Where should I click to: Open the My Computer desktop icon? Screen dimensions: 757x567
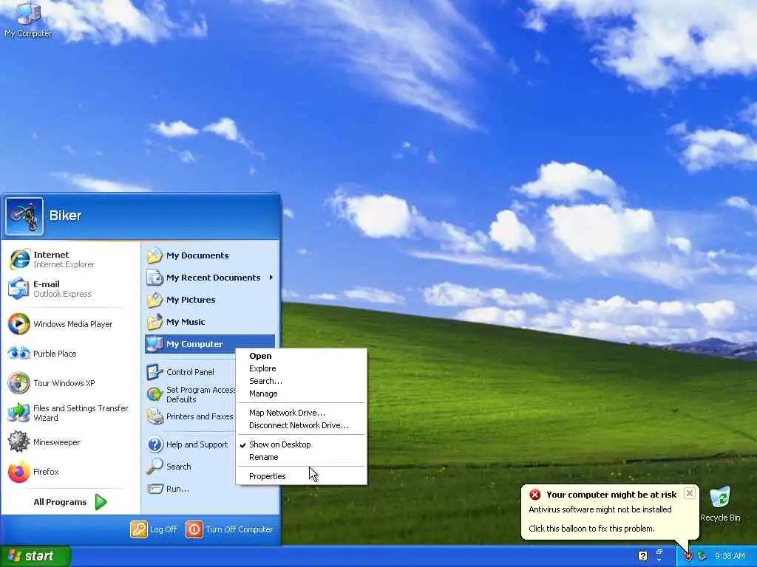click(x=28, y=19)
